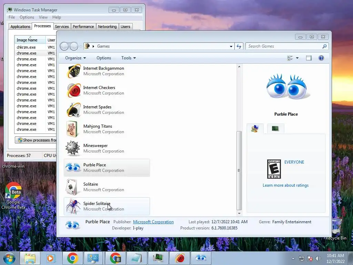Toggle the preview pane icon
Viewport: 353px width, 265px height.
click(309, 58)
